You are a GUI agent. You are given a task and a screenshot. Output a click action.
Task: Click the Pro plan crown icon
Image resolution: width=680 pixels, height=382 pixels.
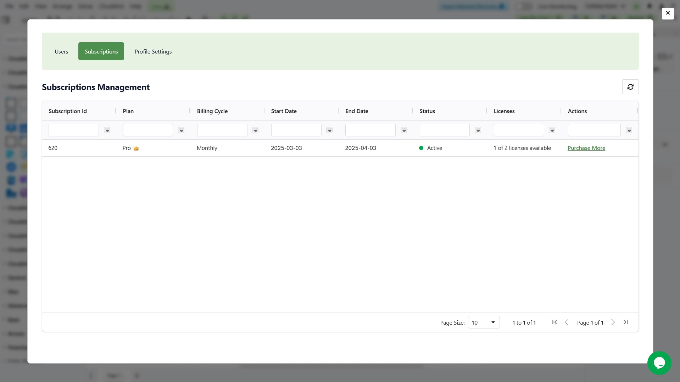(136, 148)
